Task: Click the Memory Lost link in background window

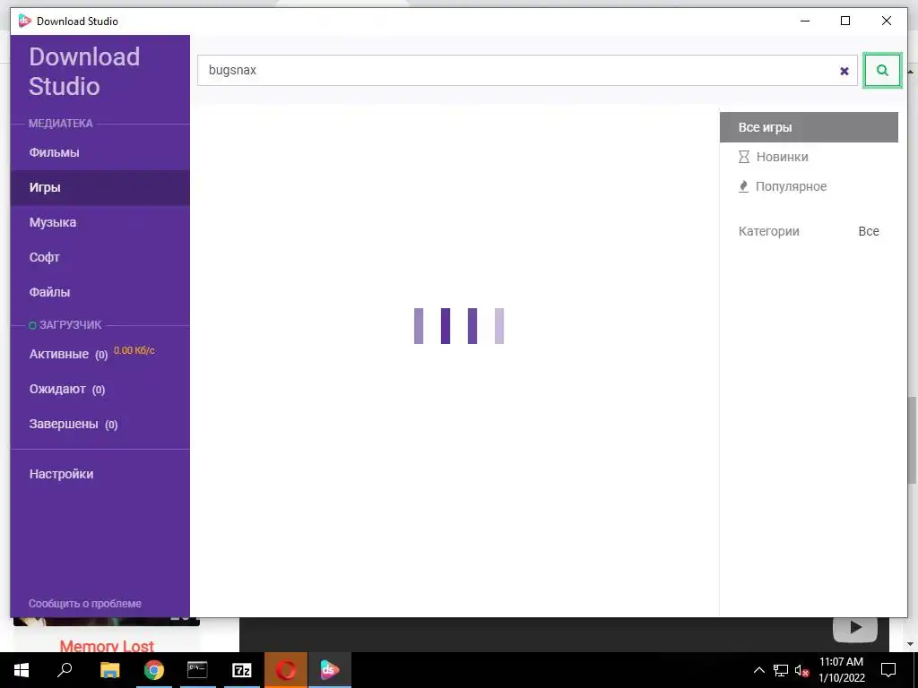Action: point(107,646)
